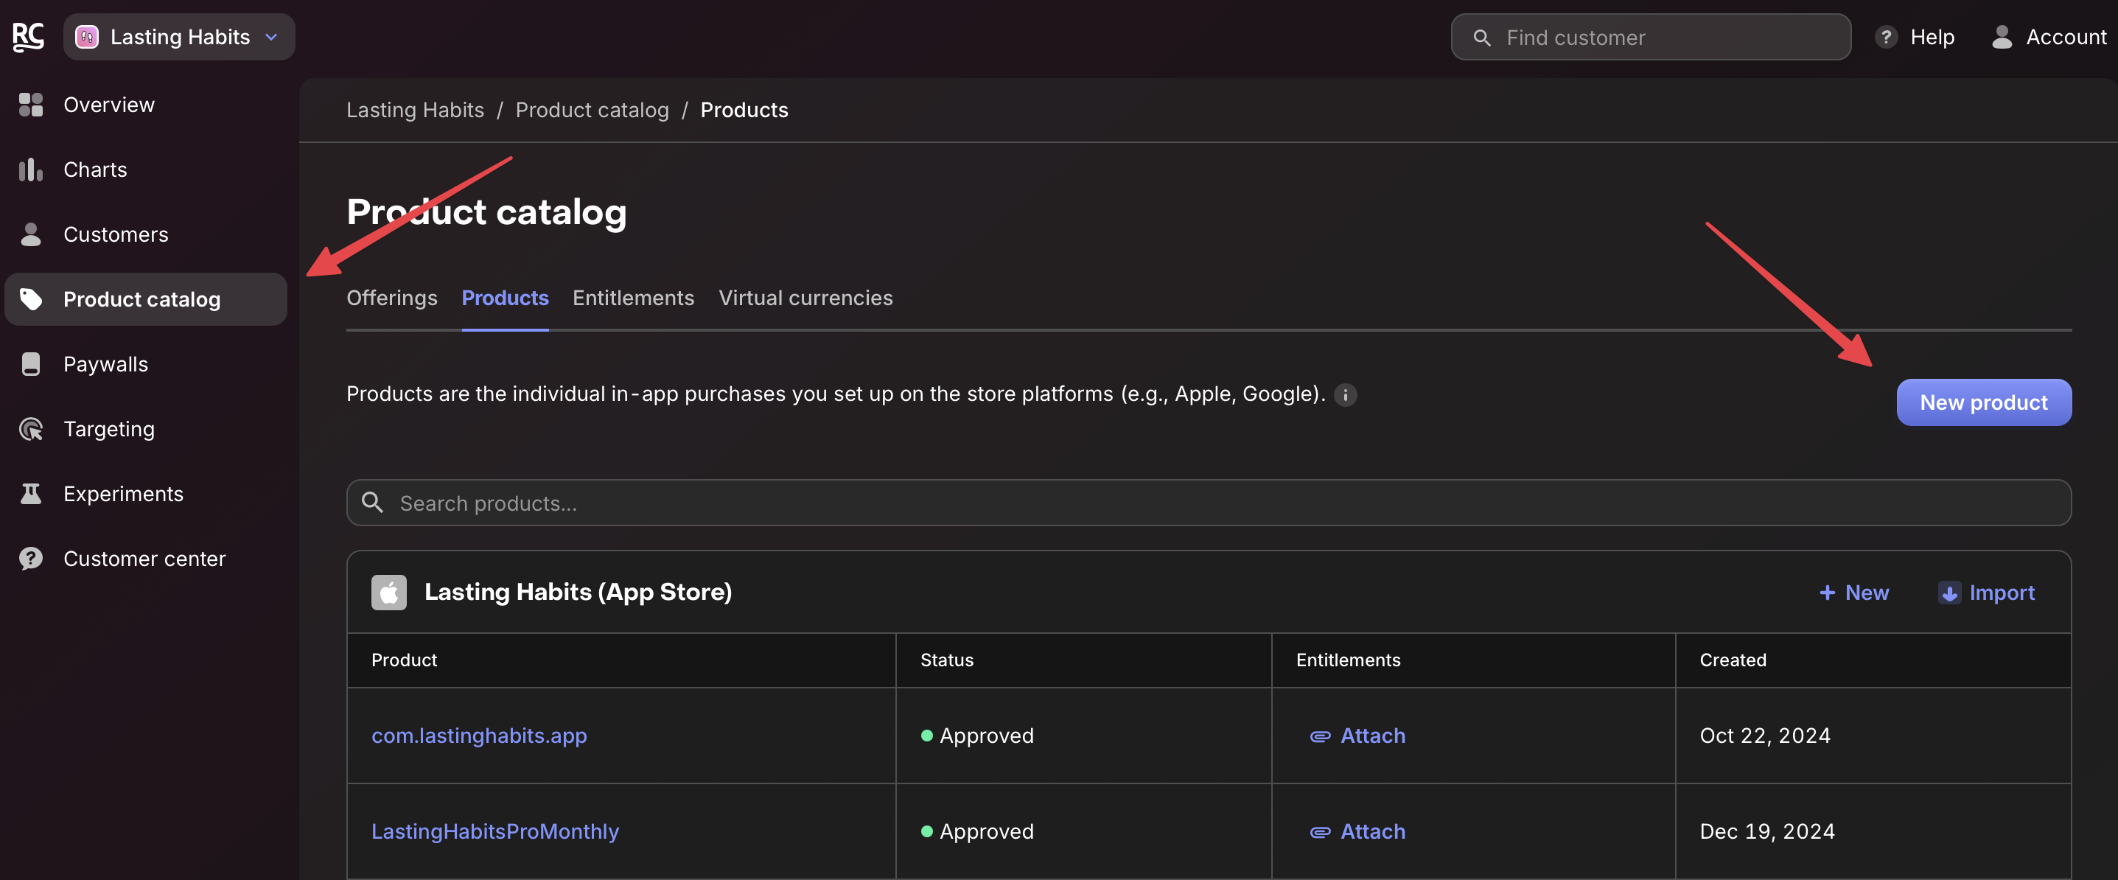Open Customer center sidebar item
Image resolution: width=2118 pixels, height=880 pixels.
(144, 559)
